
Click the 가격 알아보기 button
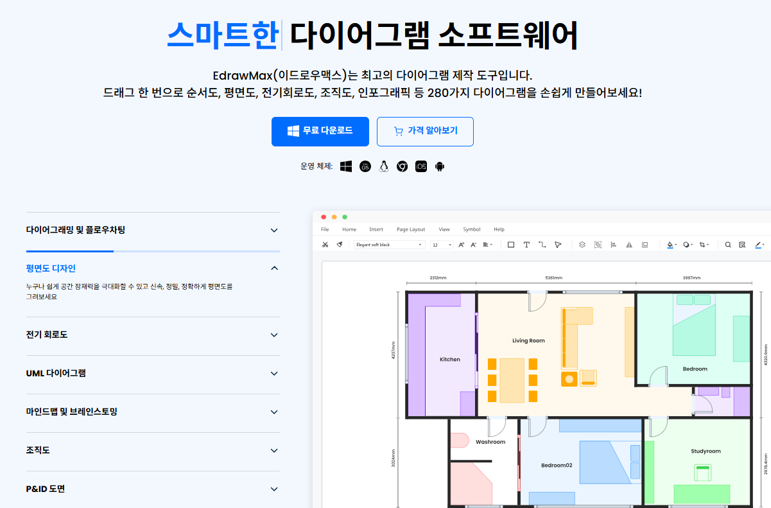tap(425, 131)
